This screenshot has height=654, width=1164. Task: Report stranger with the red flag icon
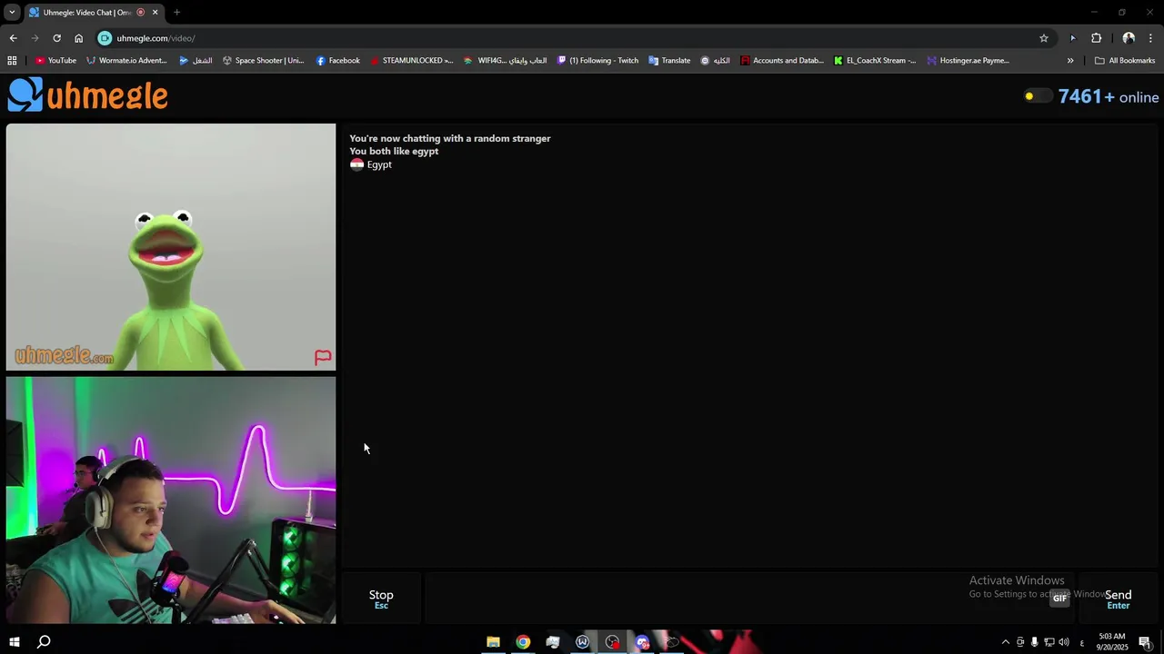(323, 357)
